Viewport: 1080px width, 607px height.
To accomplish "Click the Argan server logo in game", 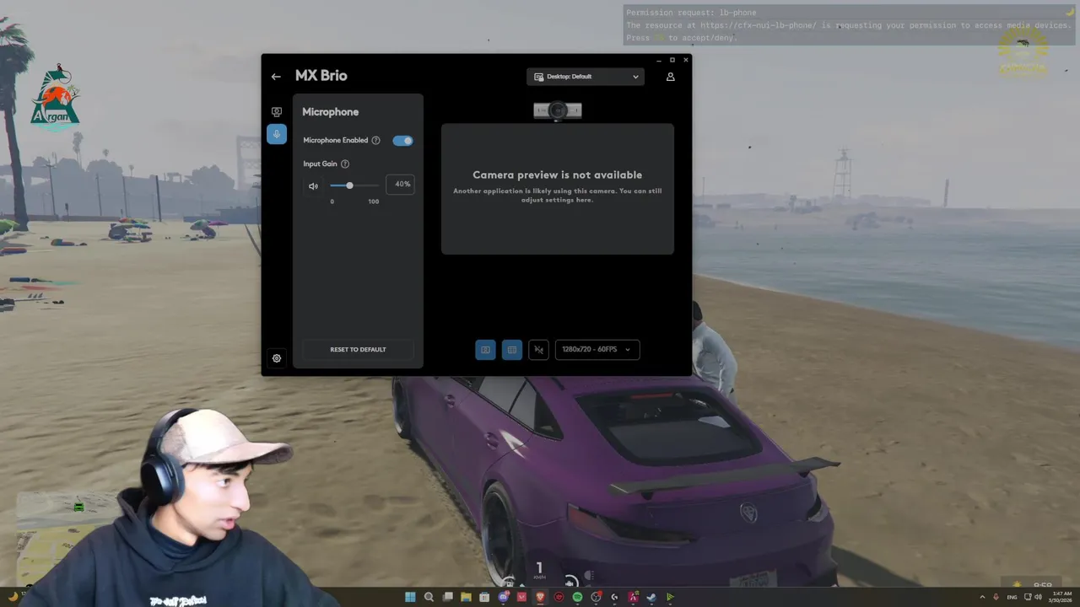I will tap(55, 98).
